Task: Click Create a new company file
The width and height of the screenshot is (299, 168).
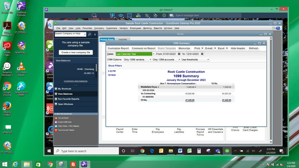Action: (x=76, y=52)
